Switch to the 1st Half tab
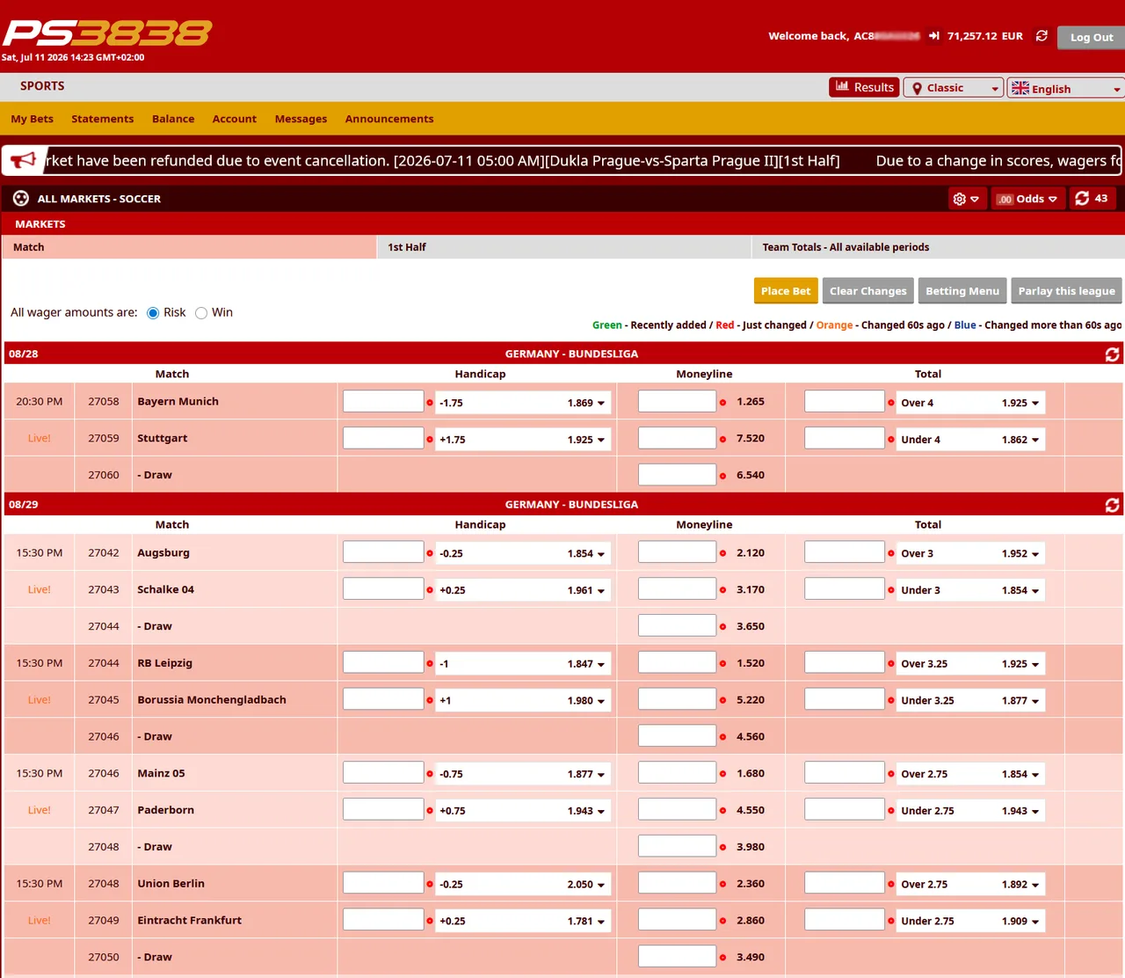This screenshot has width=1125, height=978. 564,247
